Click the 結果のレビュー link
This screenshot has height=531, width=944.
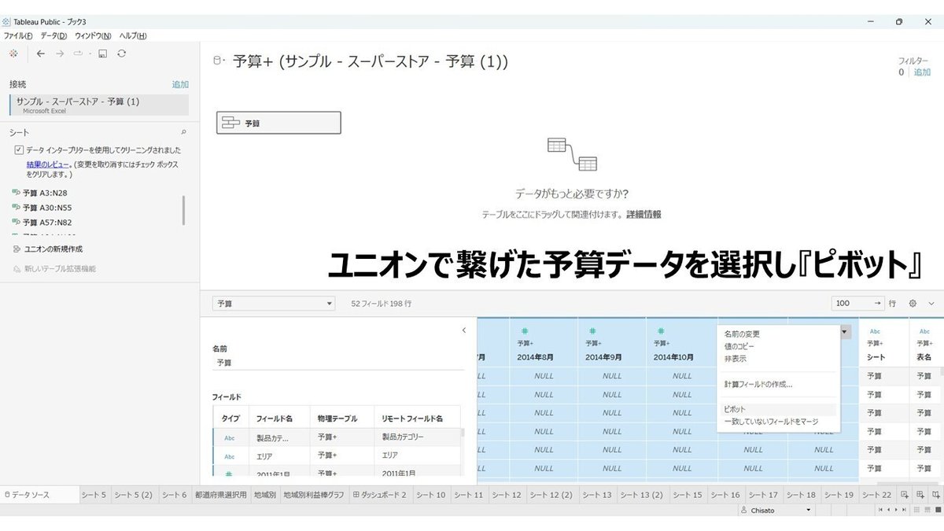pos(48,164)
